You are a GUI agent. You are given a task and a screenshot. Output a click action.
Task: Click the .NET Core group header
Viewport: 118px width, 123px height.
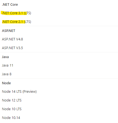[x=10, y=5]
